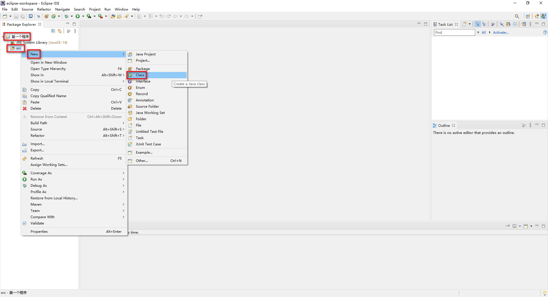Click the Activate... link in Task List
Screen dimensions: 548x297
[x=501, y=32]
